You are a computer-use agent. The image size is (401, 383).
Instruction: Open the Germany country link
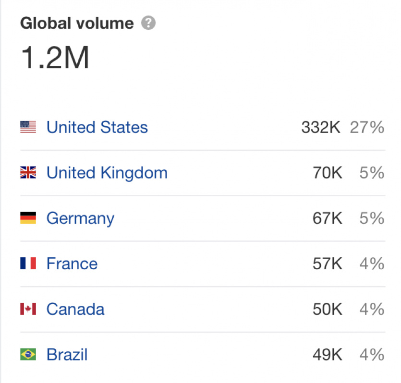pos(80,219)
